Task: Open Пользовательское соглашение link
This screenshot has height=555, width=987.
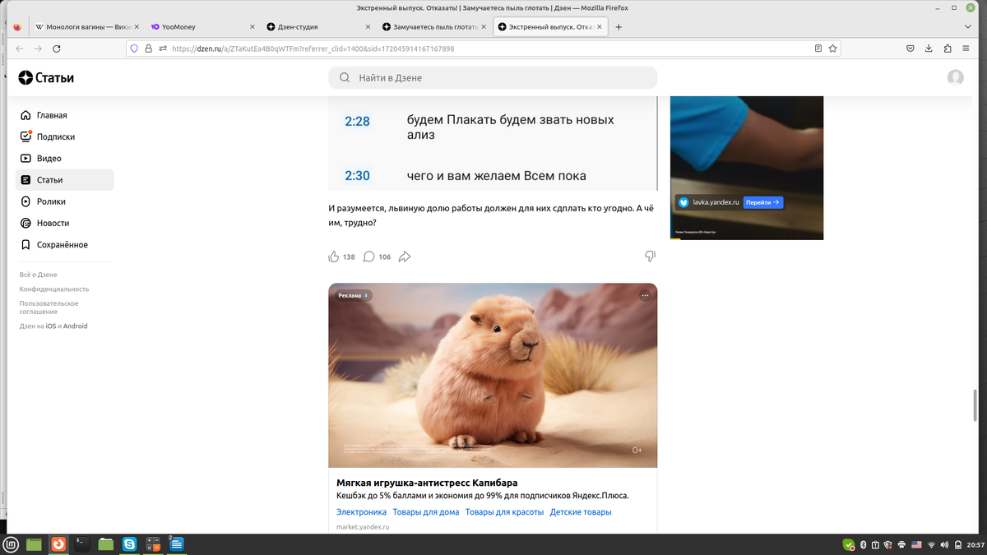Action: click(x=49, y=308)
